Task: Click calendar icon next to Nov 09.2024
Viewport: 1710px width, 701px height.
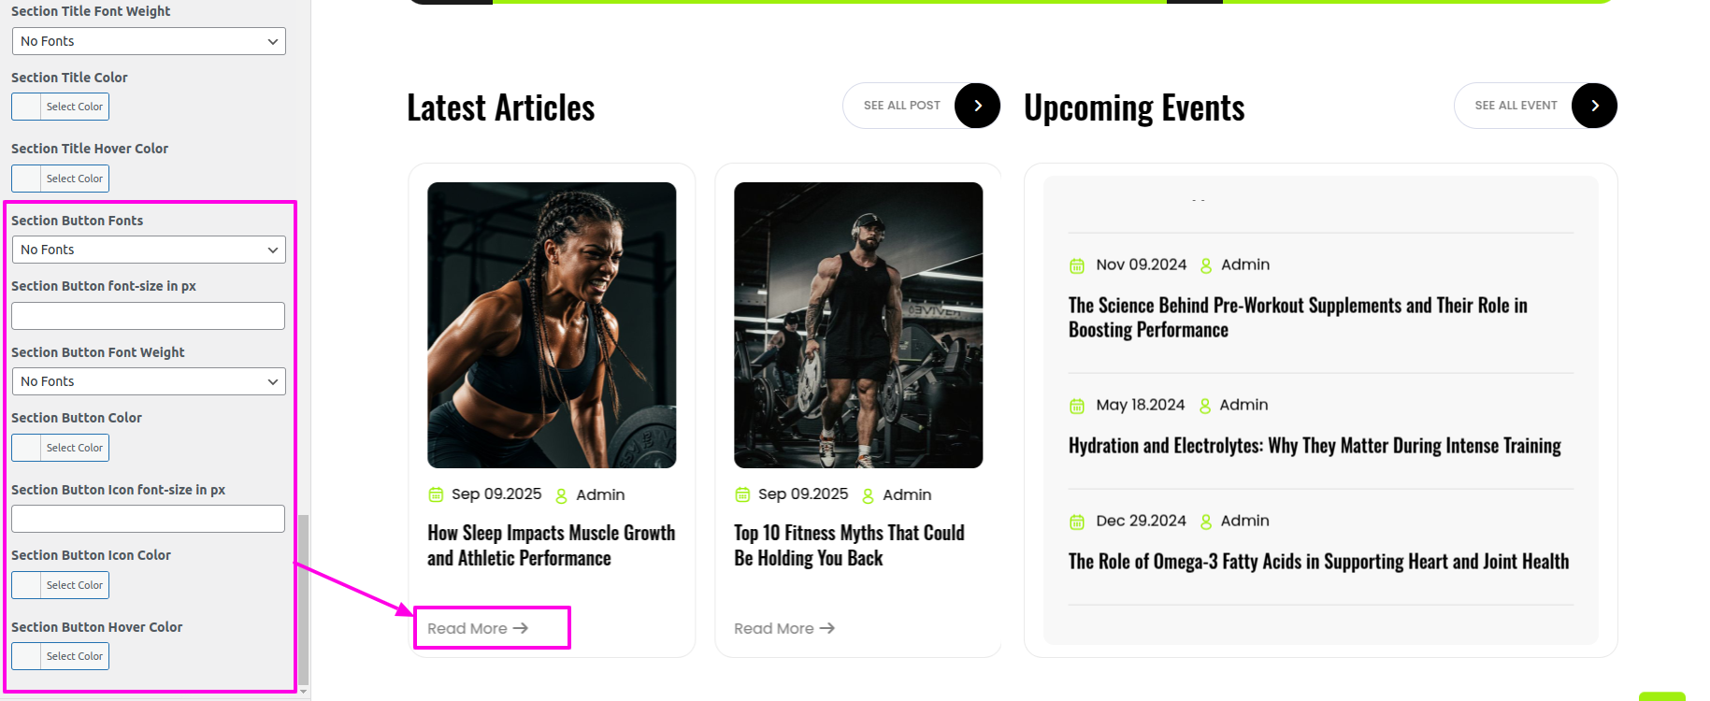Action: [1077, 265]
